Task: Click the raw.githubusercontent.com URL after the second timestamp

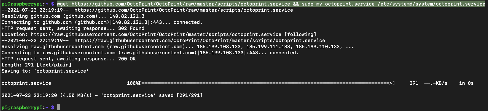Action: (199, 41)
